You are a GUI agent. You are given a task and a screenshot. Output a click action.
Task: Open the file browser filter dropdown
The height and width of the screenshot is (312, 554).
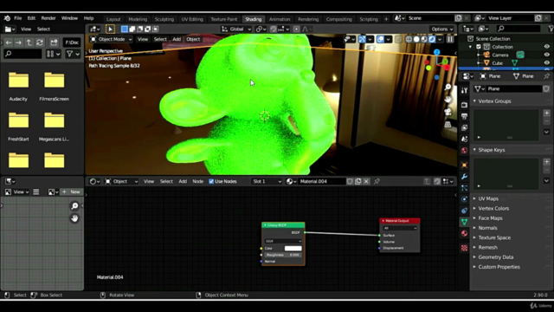coord(73,54)
